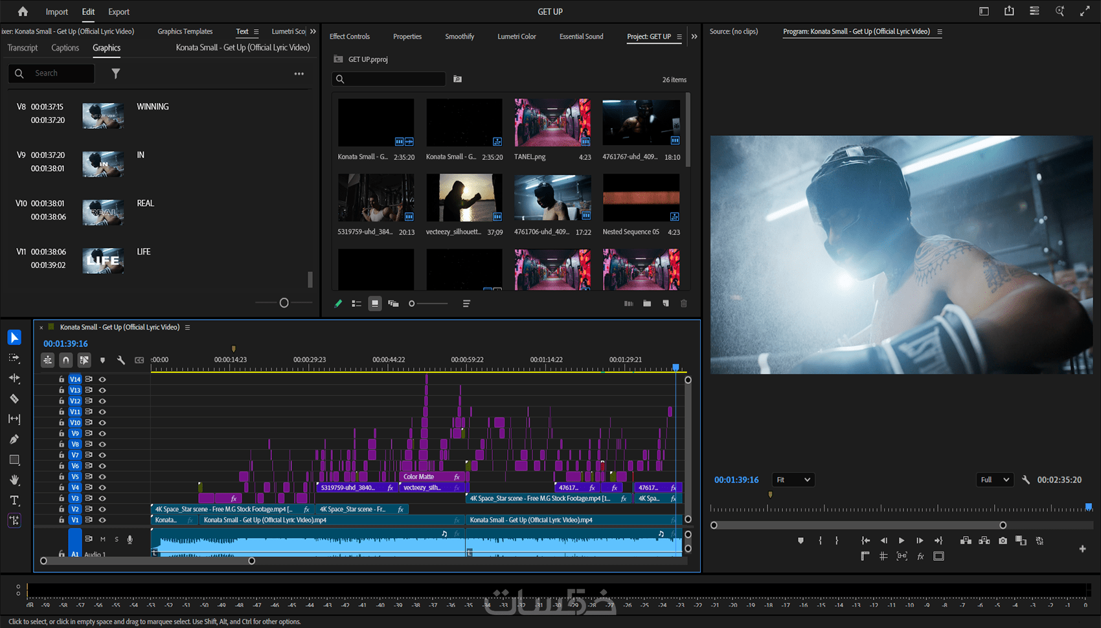Click the Automate to Sequence icon
Viewport: 1101px width, 628px height.
click(628, 304)
